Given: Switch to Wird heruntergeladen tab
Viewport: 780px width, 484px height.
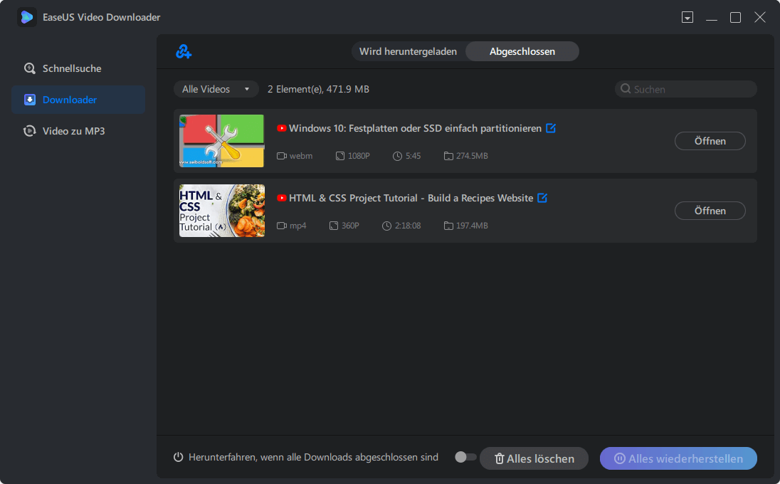Looking at the screenshot, I should pos(408,51).
